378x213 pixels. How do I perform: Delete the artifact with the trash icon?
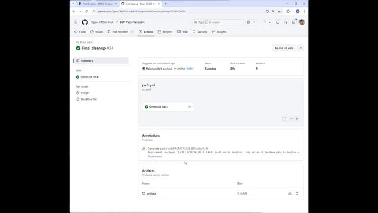[x=297, y=193]
